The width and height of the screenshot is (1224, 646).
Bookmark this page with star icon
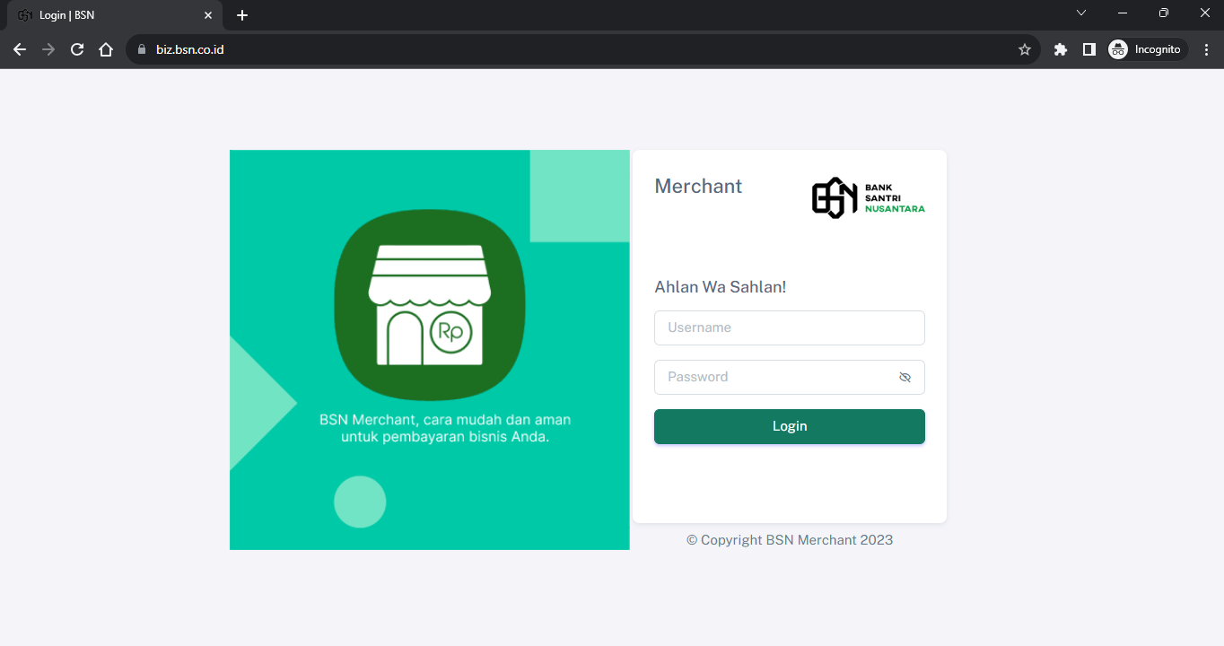coord(1024,50)
